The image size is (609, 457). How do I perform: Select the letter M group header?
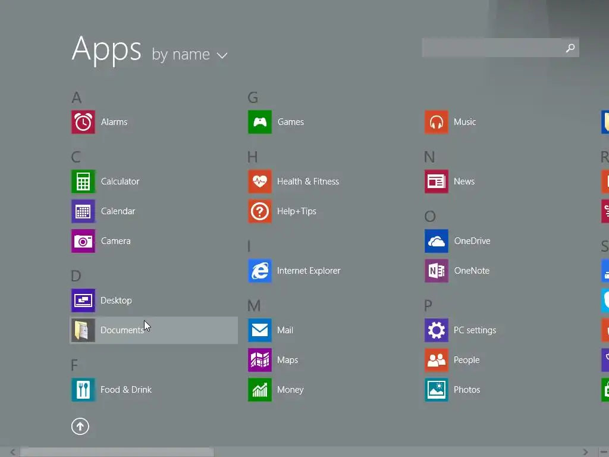point(254,306)
